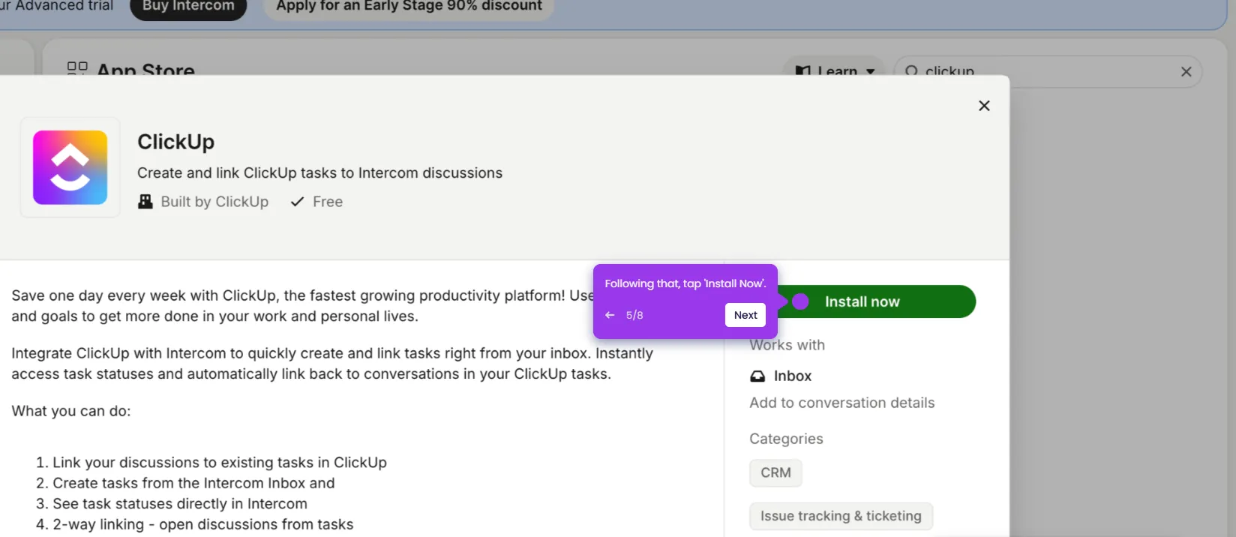Click the Categories heading
Image resolution: width=1236 pixels, height=537 pixels.
pyautogui.click(x=786, y=439)
